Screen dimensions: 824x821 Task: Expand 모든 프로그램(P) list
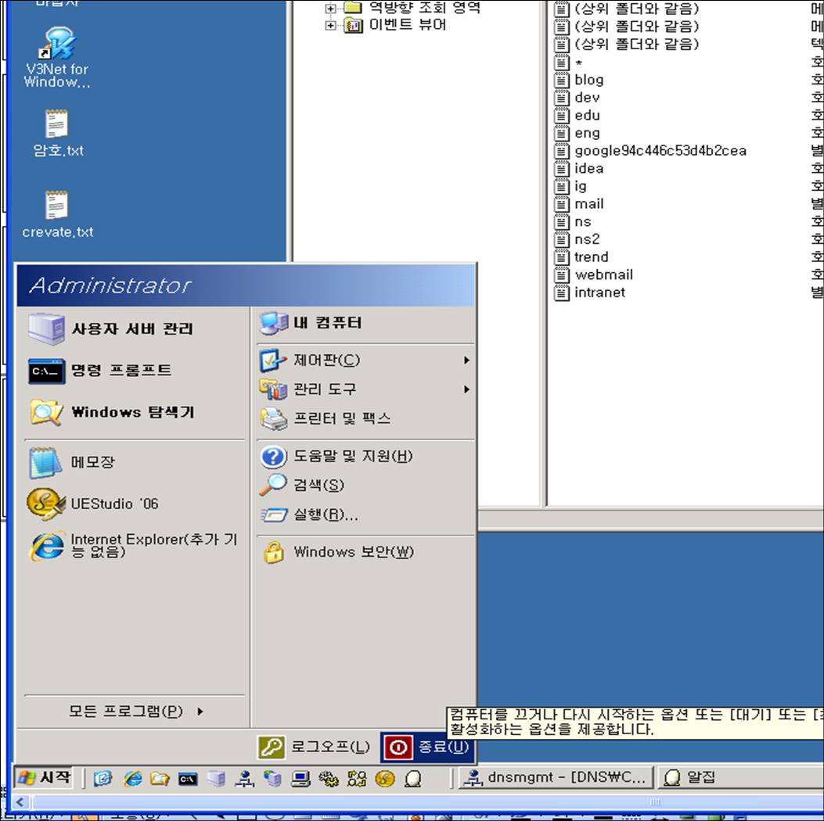click(135, 712)
